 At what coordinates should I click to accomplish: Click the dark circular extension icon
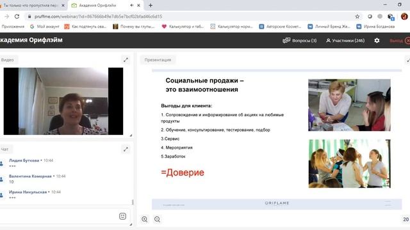click(x=370, y=17)
